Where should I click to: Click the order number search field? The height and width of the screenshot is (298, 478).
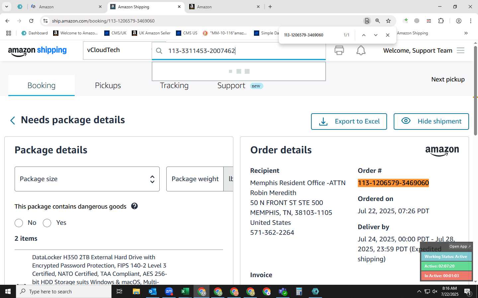239,51
